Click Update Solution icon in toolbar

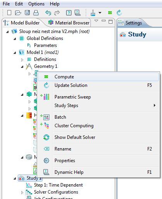coord(119,13)
